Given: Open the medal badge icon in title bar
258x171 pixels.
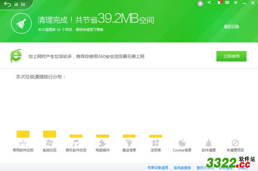Looking at the screenshot, I should coord(200,3).
